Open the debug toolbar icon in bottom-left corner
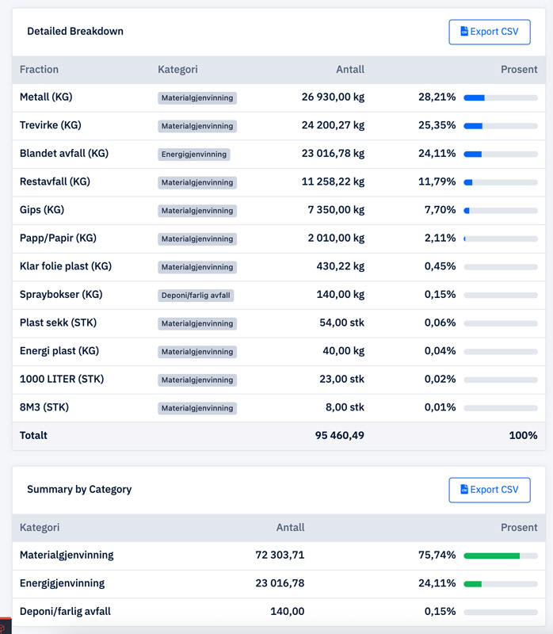The image size is (553, 634). click(5, 628)
